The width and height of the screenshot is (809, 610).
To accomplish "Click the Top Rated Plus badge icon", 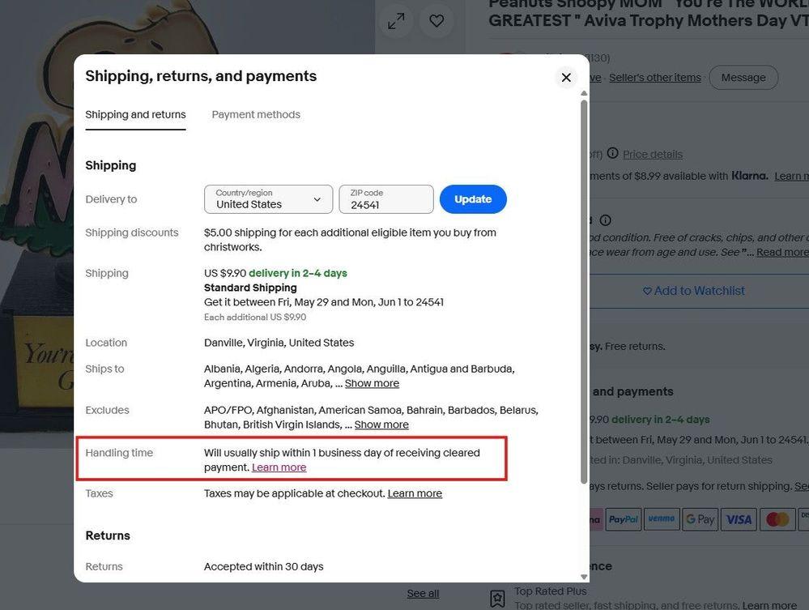I will tap(497, 599).
